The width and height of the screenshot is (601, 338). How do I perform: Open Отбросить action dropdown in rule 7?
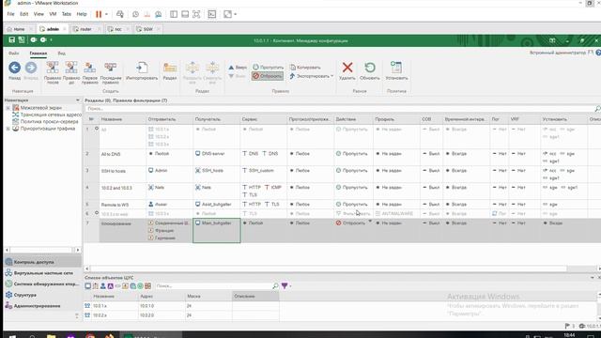tap(370, 222)
